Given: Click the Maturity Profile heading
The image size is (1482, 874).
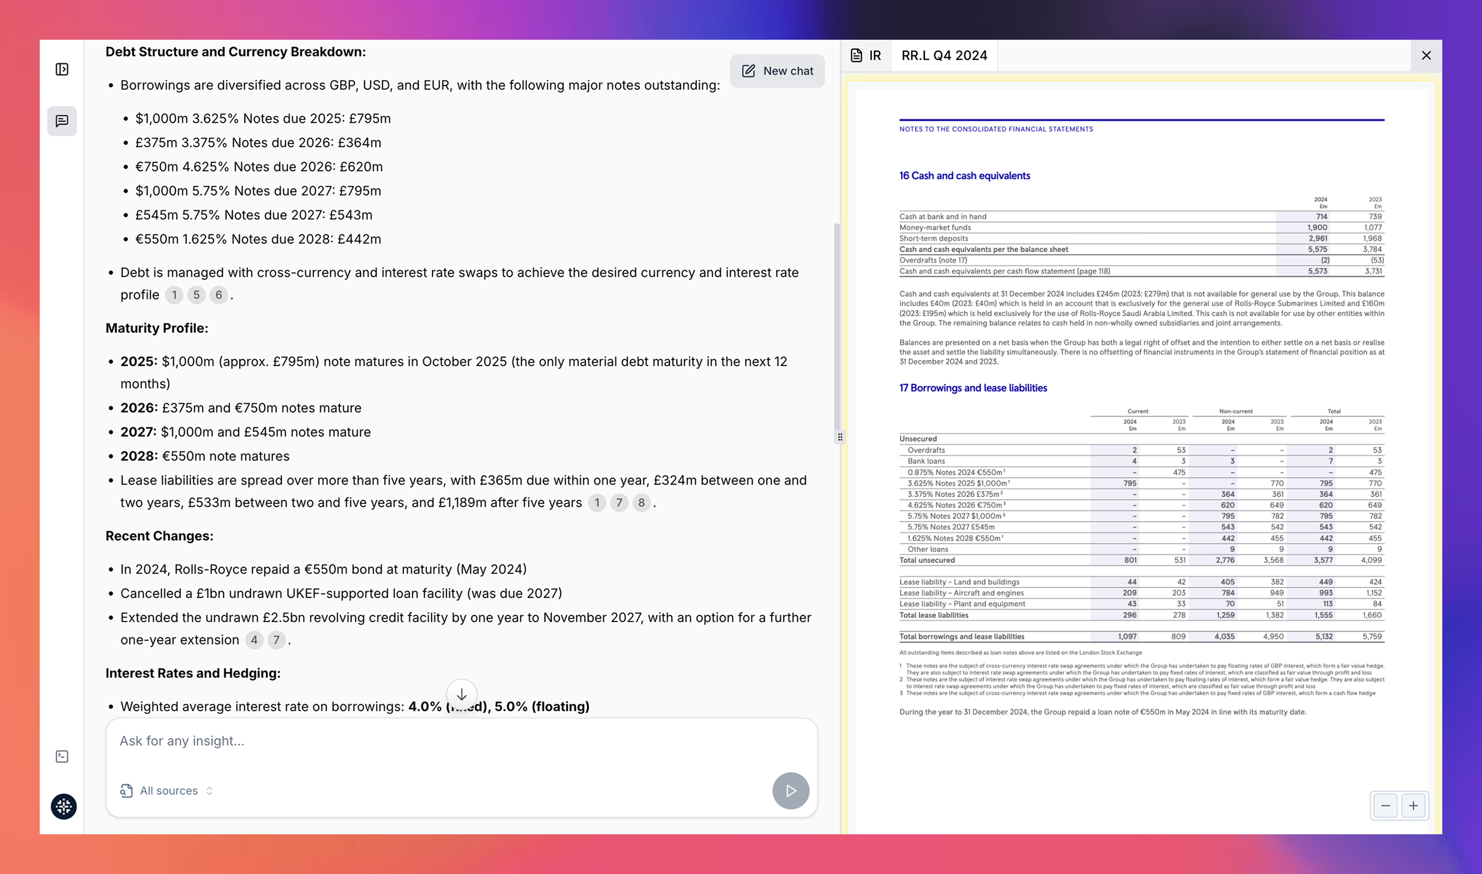Looking at the screenshot, I should point(156,328).
